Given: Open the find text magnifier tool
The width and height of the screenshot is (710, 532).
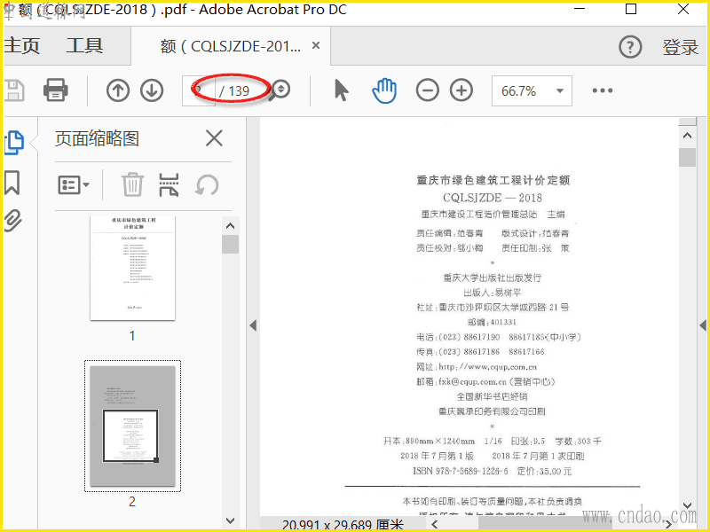Looking at the screenshot, I should tap(278, 90).
